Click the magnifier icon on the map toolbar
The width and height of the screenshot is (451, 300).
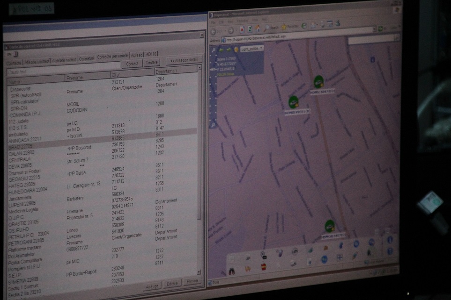[x=214, y=49]
